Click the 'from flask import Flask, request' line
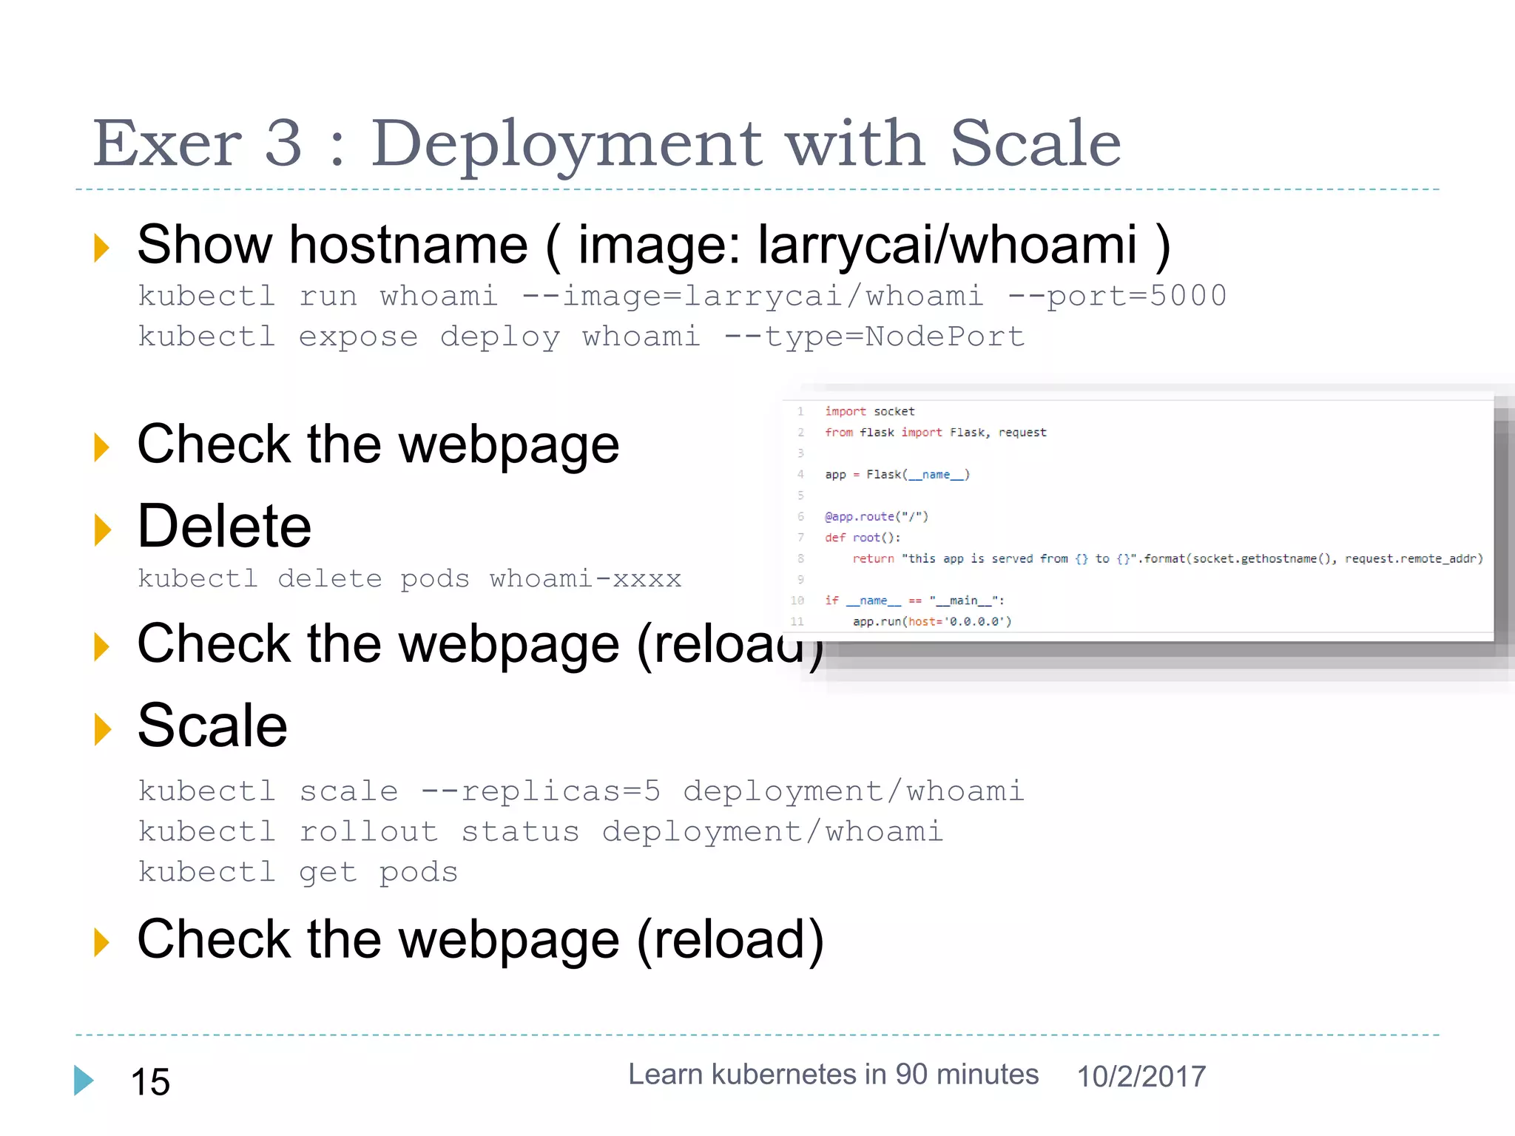Image resolution: width=1515 pixels, height=1136 pixels. 936,432
